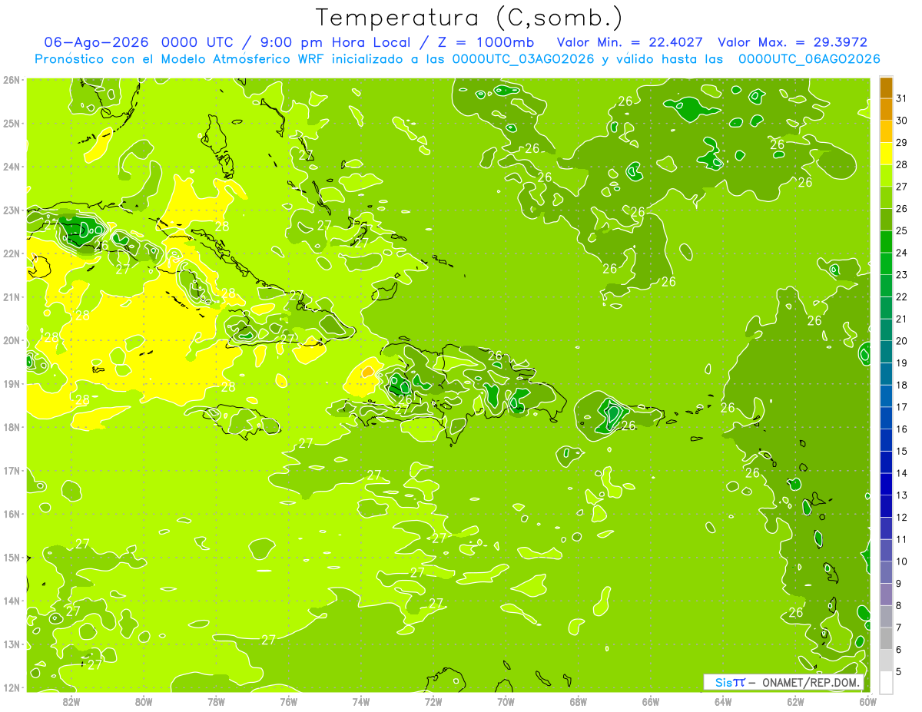Select the '14N' latitude axis label

click(x=12, y=601)
